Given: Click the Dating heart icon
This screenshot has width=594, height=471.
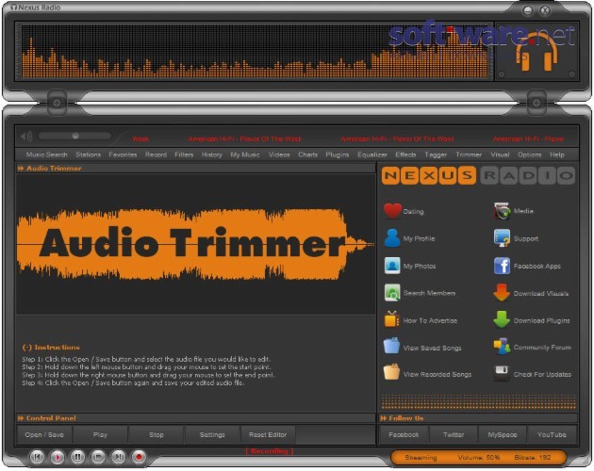Looking at the screenshot, I should tap(392, 211).
